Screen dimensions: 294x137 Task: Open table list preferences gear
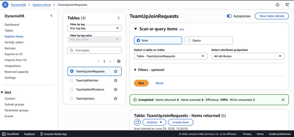coord(119,61)
